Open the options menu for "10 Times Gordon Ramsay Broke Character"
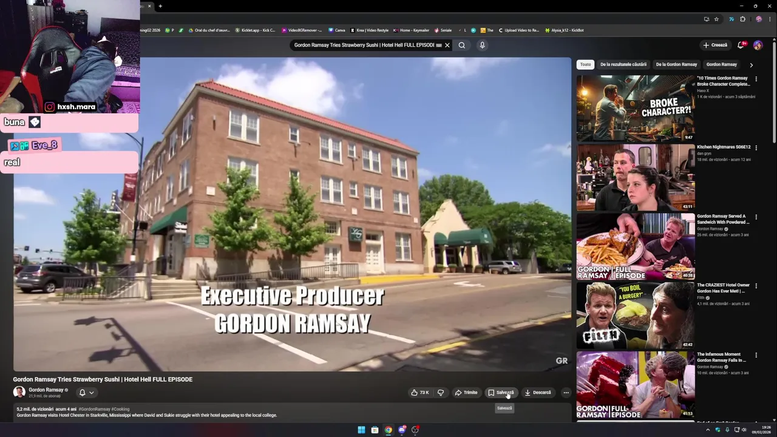This screenshot has width=777, height=437. [x=756, y=79]
